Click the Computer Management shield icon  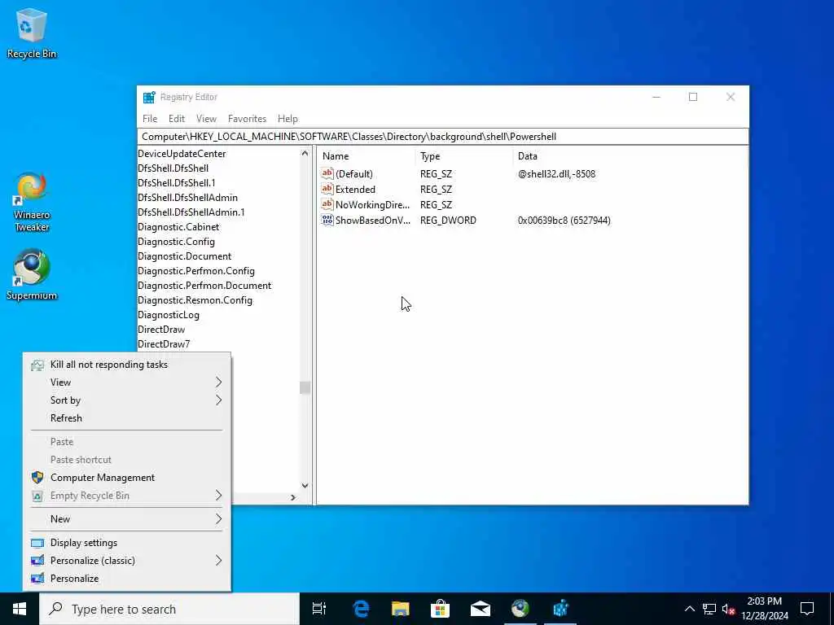coord(37,477)
